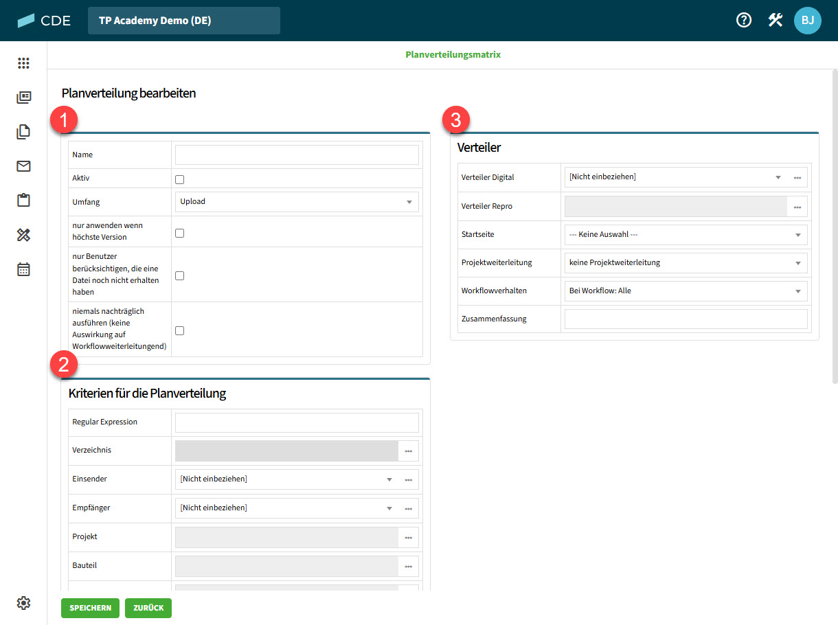Click the ellipsis button for Empfänger
The width and height of the screenshot is (838, 625).
(x=408, y=508)
